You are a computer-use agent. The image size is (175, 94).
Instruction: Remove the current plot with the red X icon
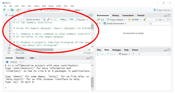tap(133, 54)
